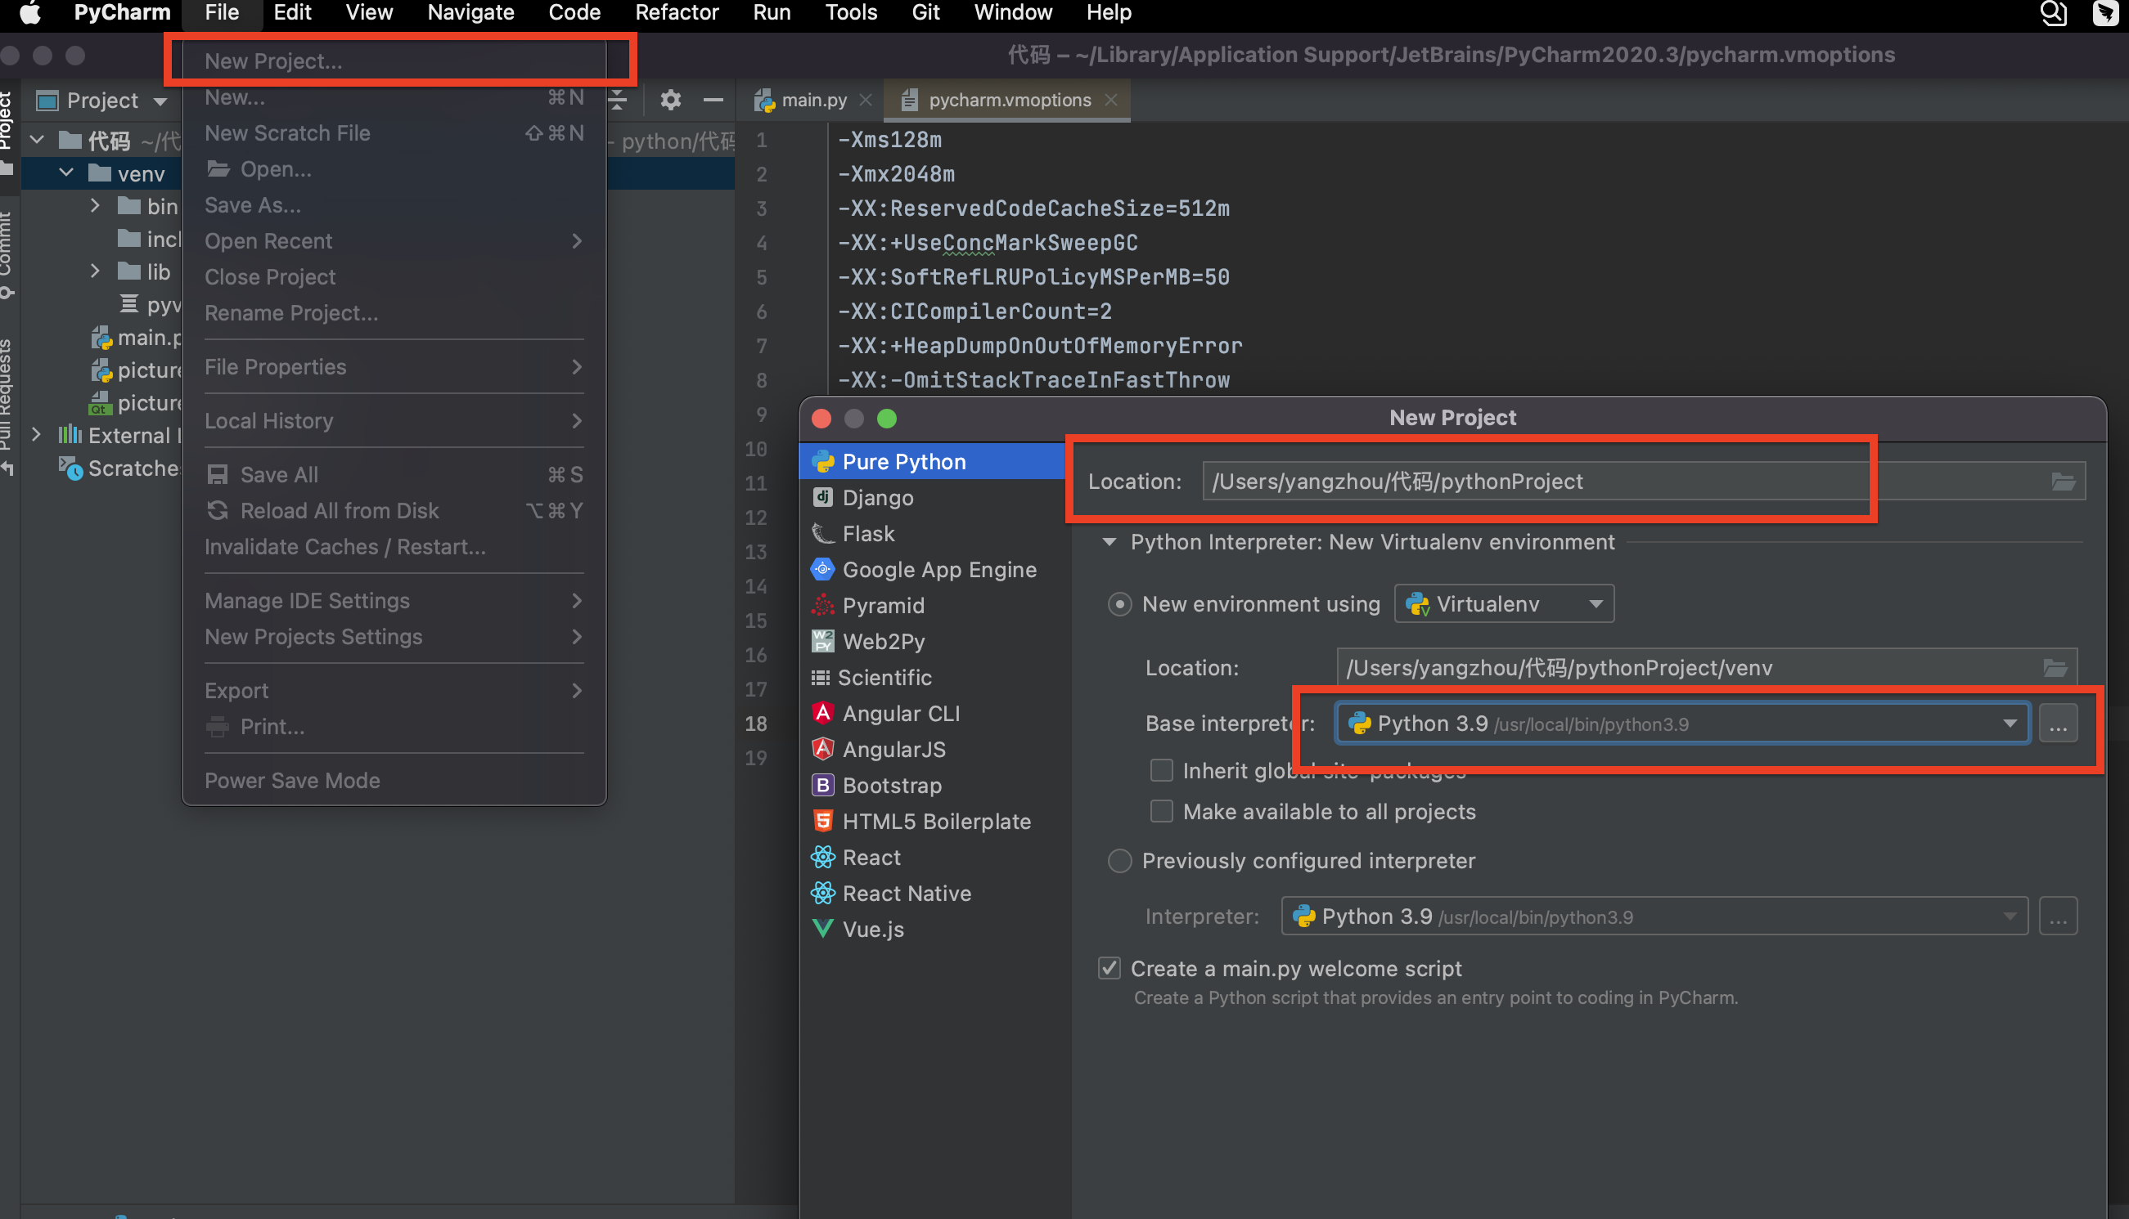Image resolution: width=2129 pixels, height=1219 pixels.
Task: Select Previously configured interpreter option
Action: click(1119, 861)
